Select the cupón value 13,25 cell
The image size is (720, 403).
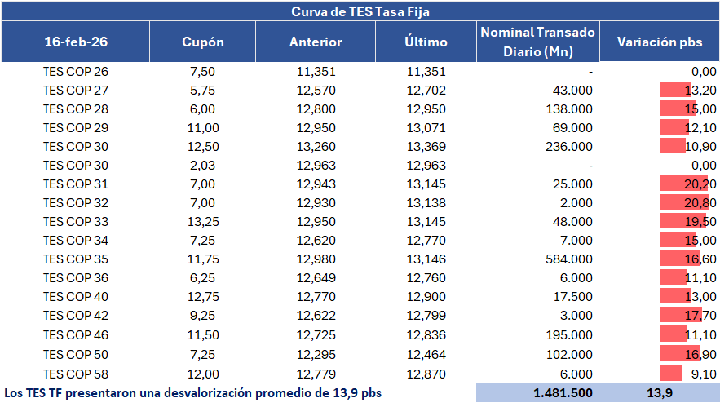[203, 222]
